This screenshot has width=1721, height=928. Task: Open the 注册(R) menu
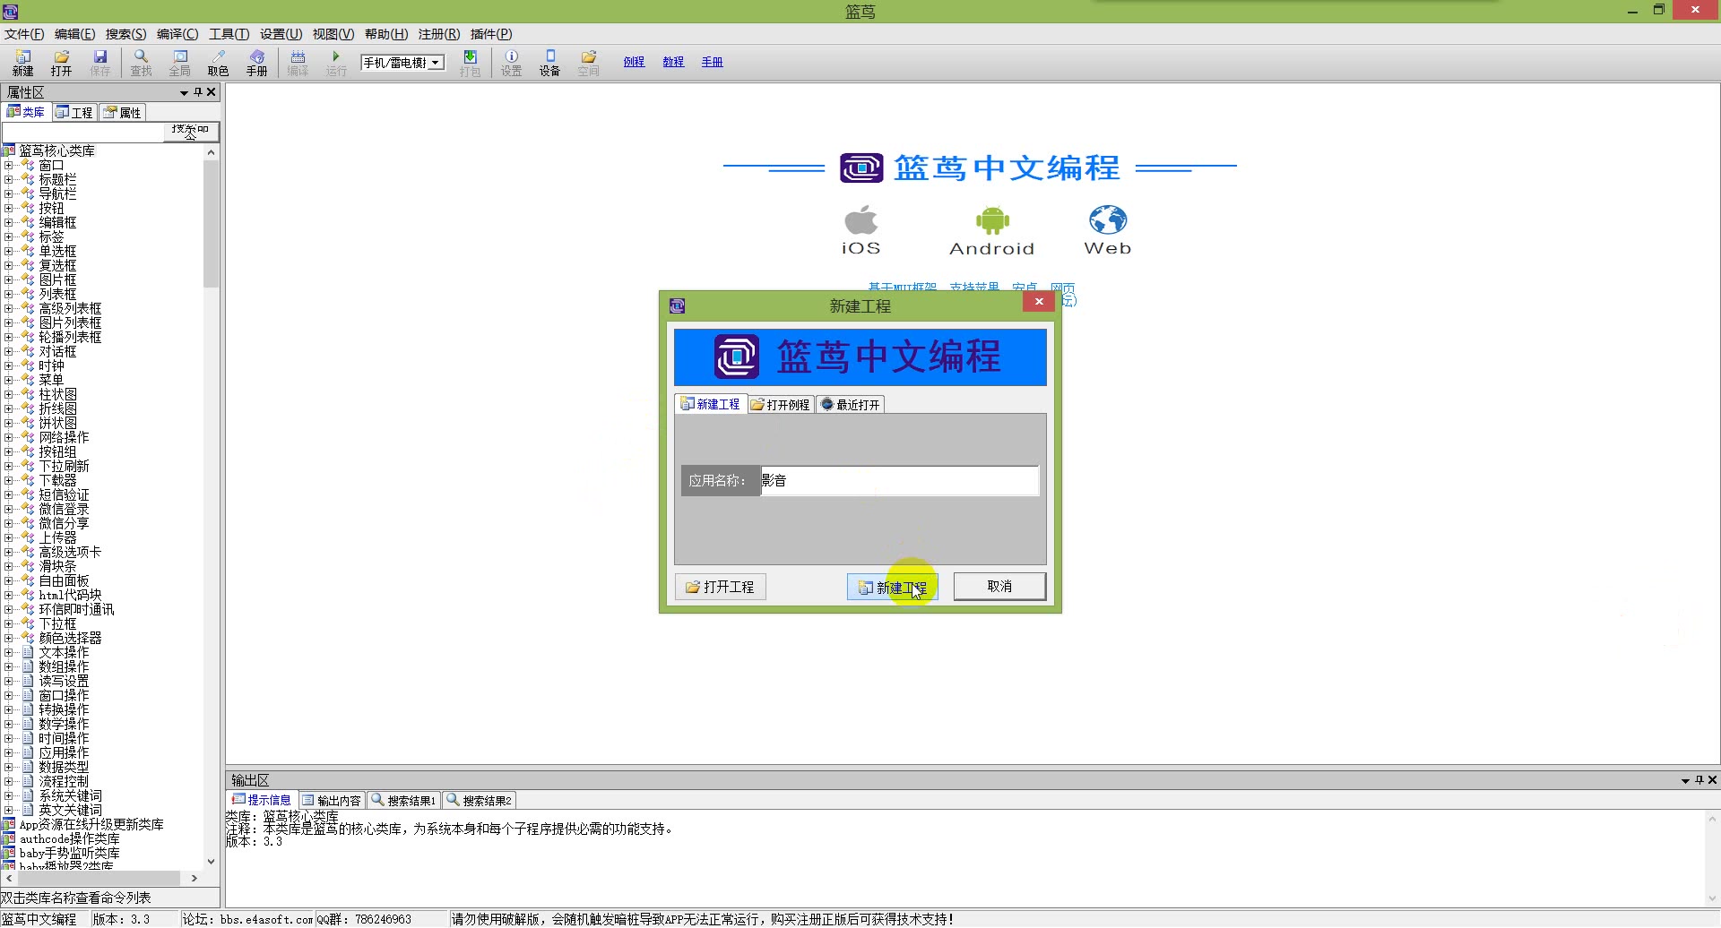coord(439,34)
